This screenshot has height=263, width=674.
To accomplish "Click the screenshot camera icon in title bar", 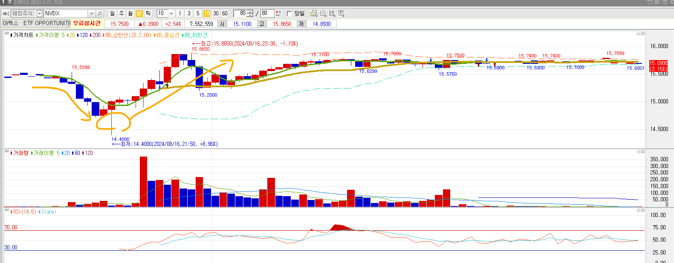I will [664, 2].
